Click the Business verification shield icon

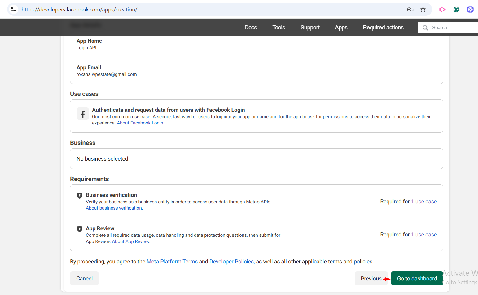pyautogui.click(x=80, y=195)
